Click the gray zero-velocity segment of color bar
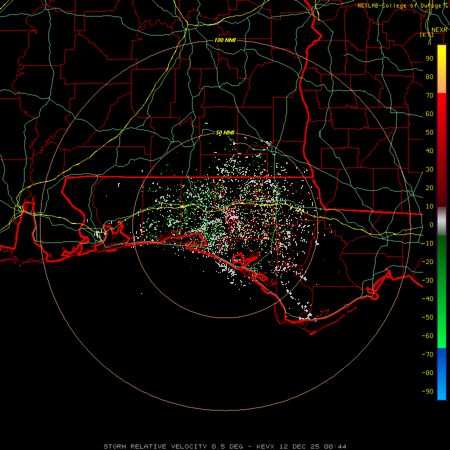 441,221
